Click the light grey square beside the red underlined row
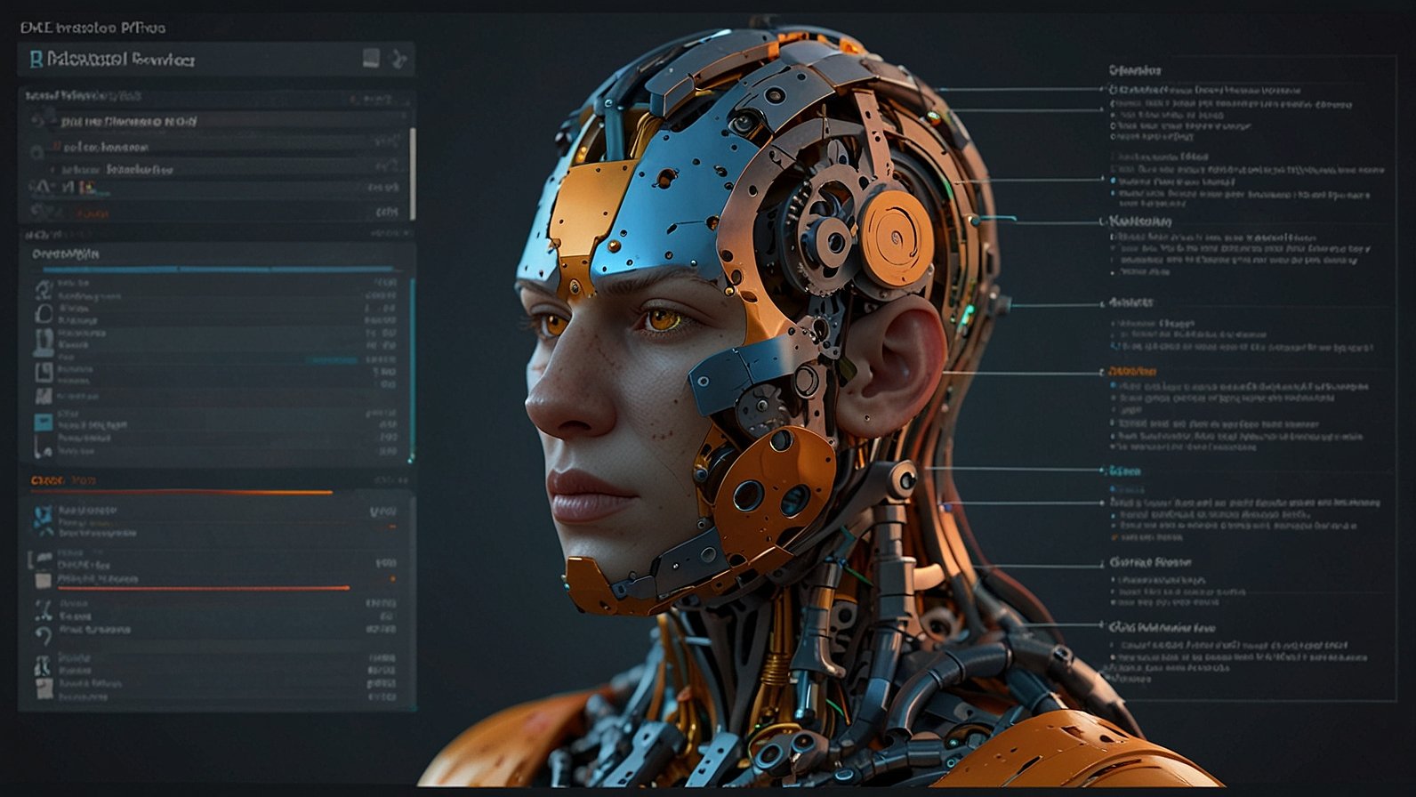 (43, 580)
